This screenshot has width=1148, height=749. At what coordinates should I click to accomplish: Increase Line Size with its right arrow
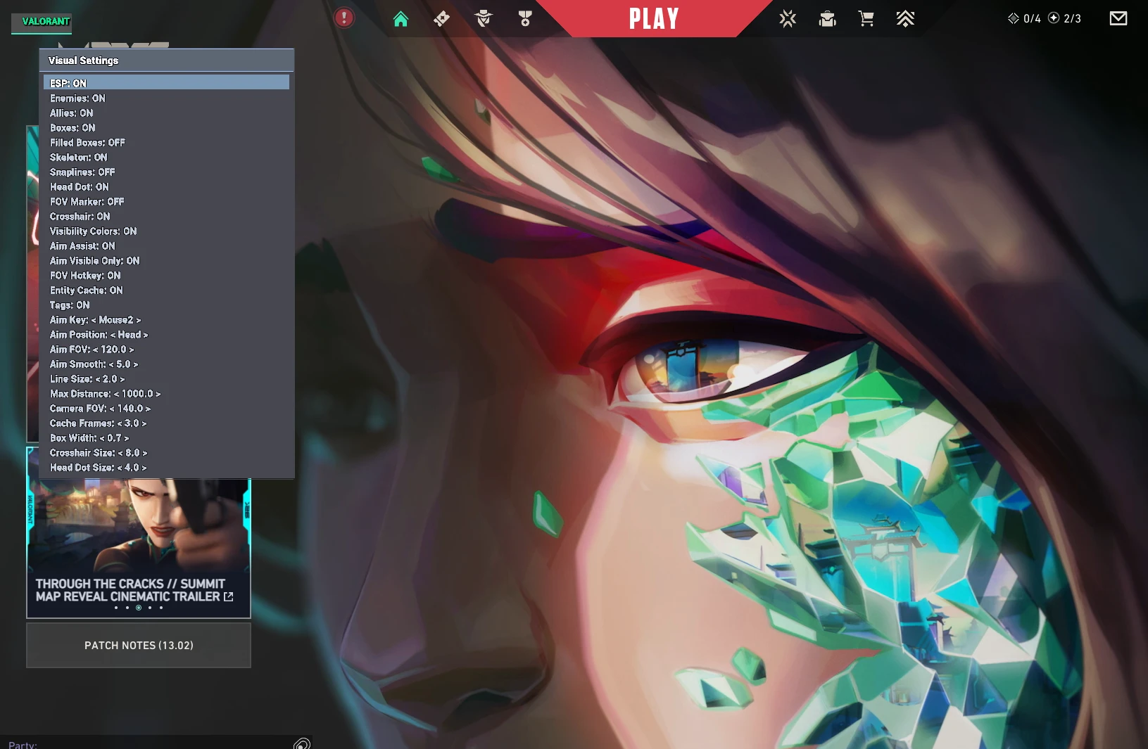point(122,379)
